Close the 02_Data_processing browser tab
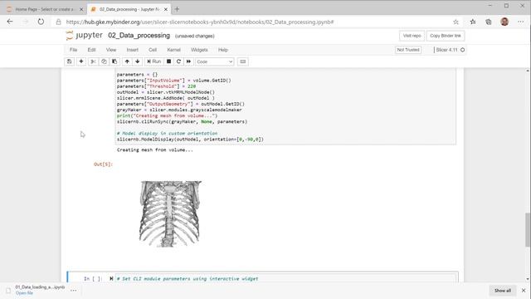The width and height of the screenshot is (531, 299). coord(166,9)
